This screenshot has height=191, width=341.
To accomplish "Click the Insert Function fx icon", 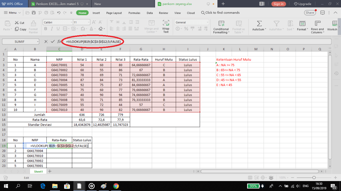I will coord(59,42).
